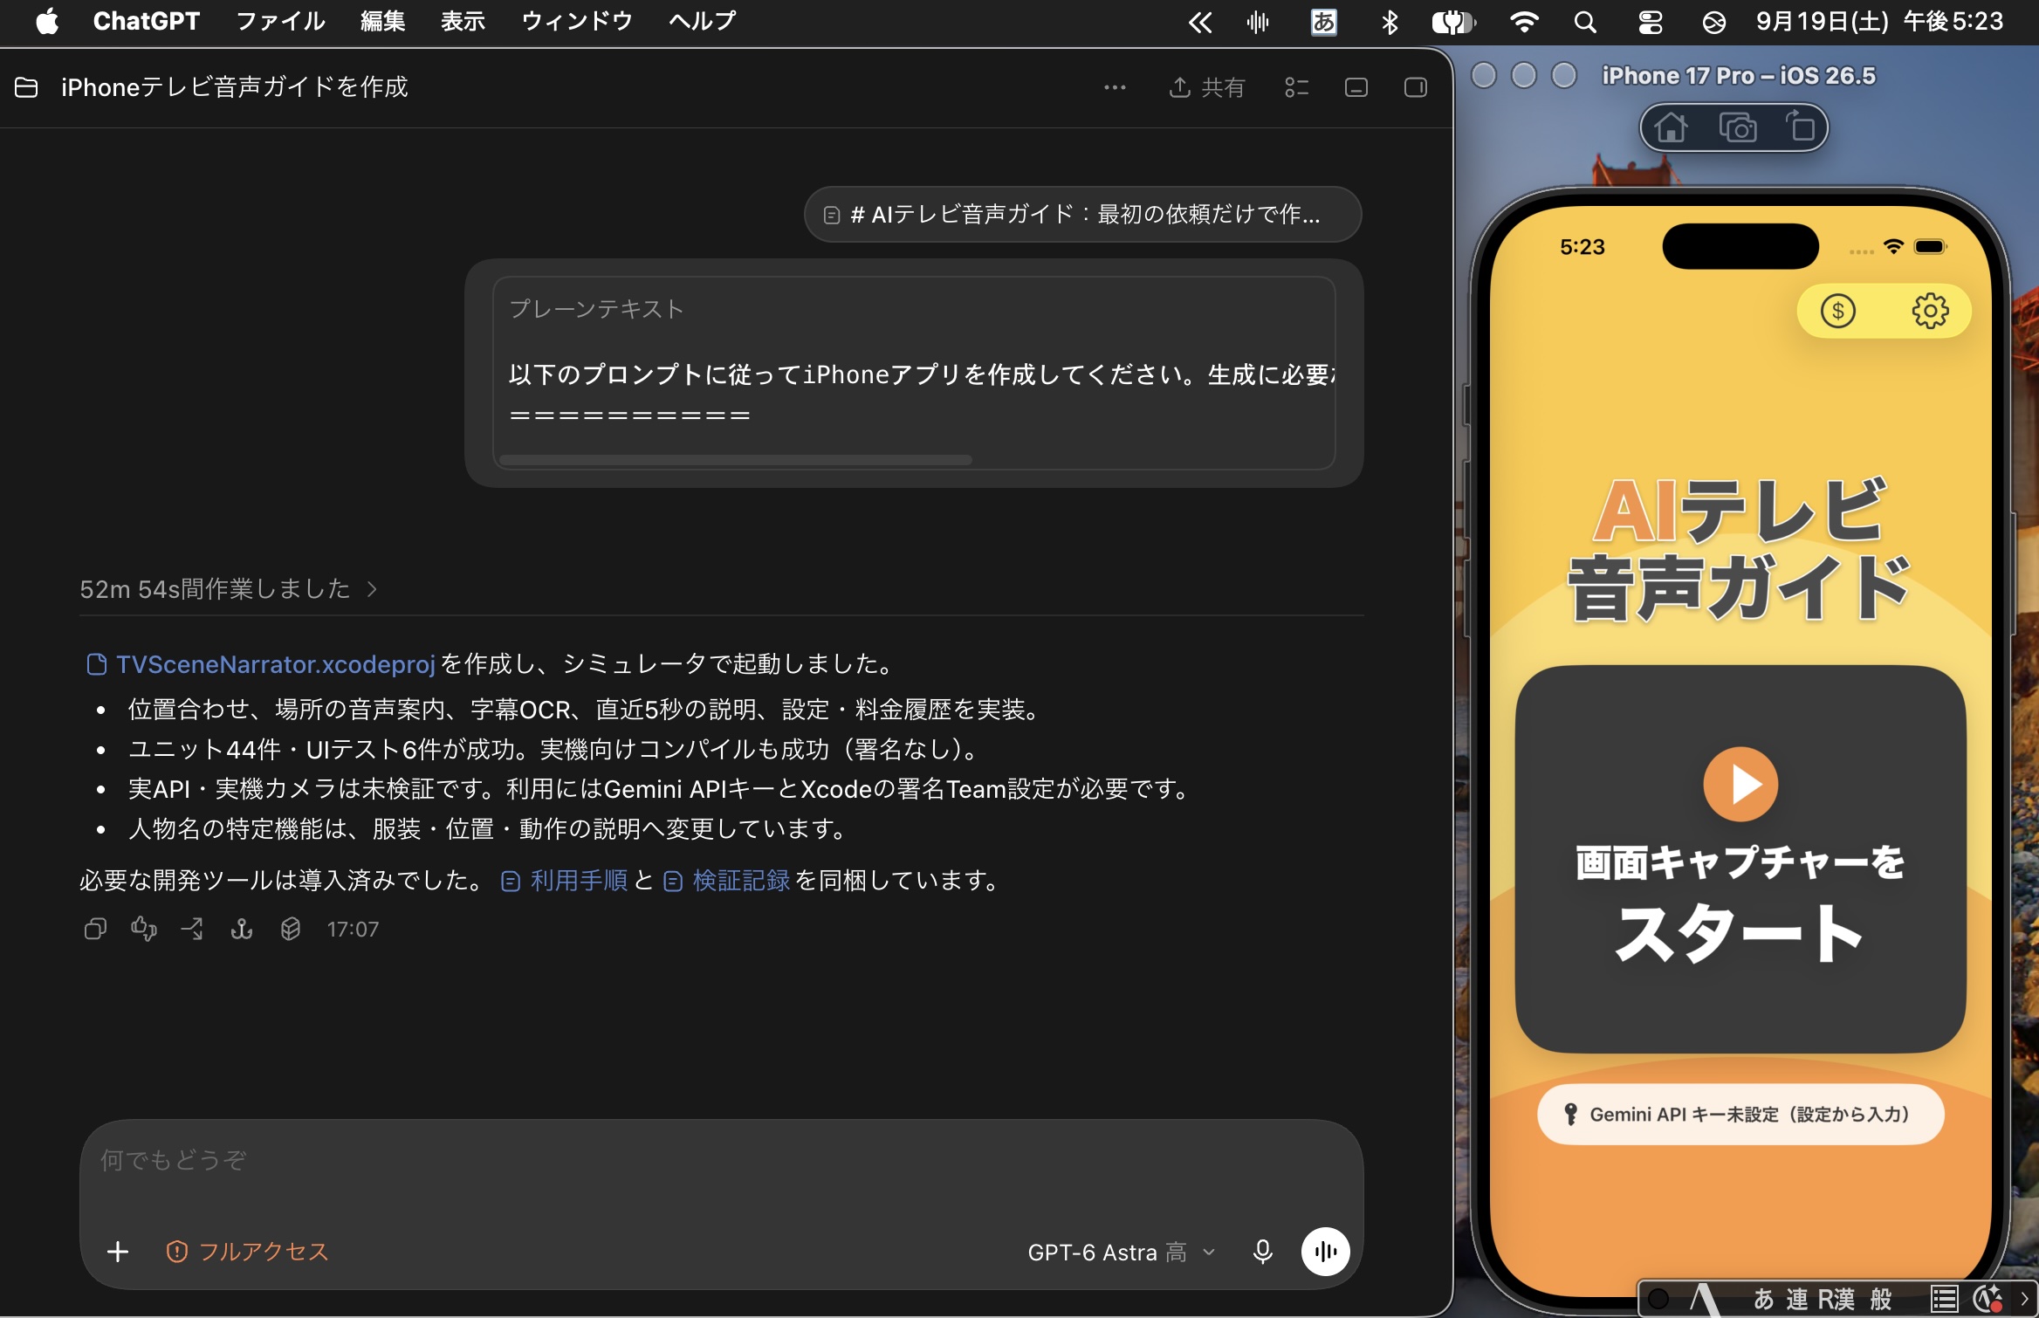Open the dollar cost history icon in app
Viewport: 2039px width, 1318px height.
(1838, 311)
